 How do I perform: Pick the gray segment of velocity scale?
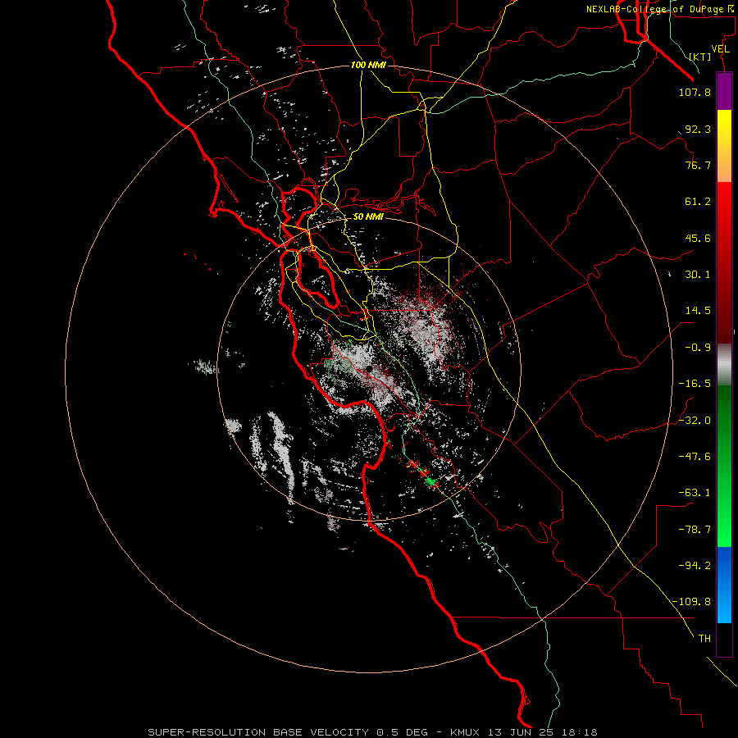pos(724,365)
